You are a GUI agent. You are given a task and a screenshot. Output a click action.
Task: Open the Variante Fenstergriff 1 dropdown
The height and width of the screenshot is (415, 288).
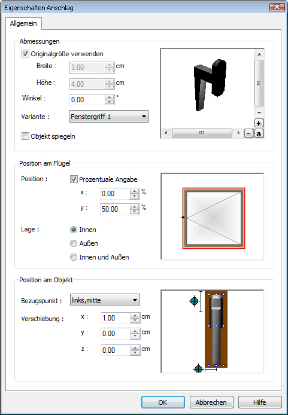point(109,117)
